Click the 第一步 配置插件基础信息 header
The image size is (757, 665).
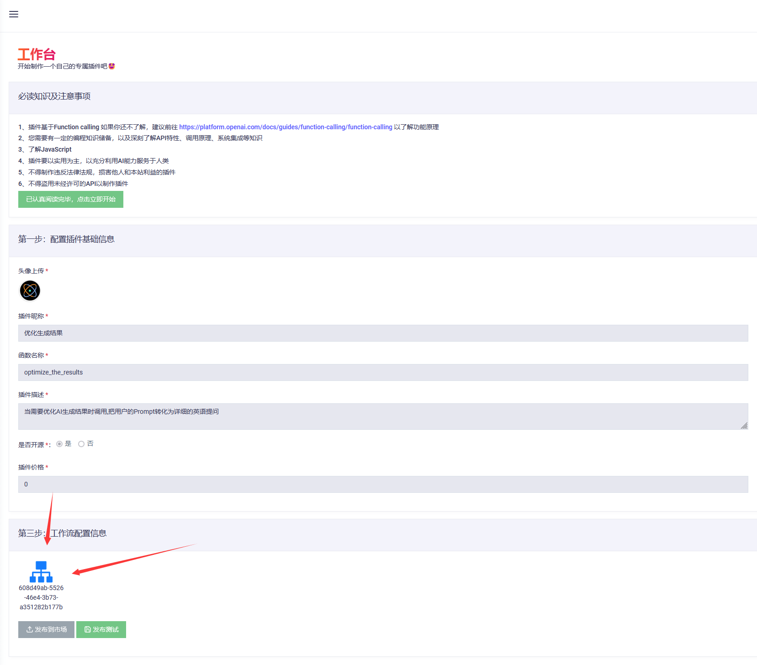click(x=66, y=239)
